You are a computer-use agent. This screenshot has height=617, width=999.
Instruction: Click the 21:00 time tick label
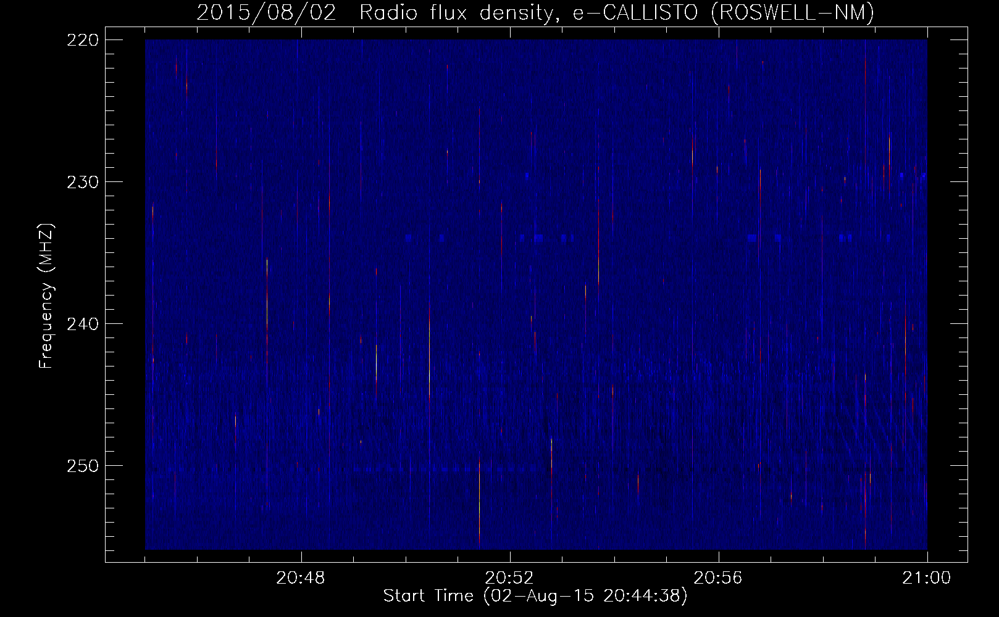tap(927, 578)
